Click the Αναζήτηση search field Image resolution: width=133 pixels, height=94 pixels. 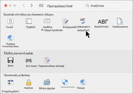[105, 6]
